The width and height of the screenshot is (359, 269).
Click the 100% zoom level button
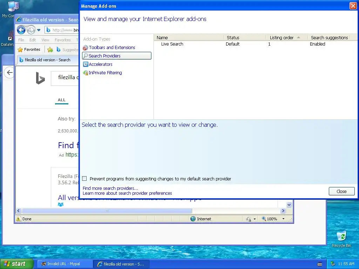click(x=270, y=219)
